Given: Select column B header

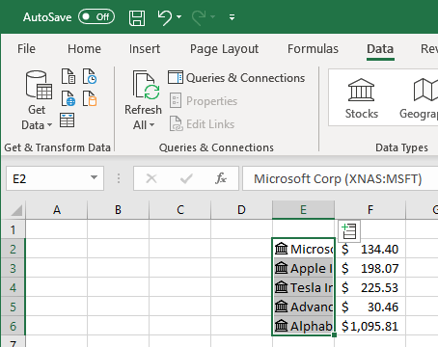Looking at the screenshot, I should pos(118,210).
